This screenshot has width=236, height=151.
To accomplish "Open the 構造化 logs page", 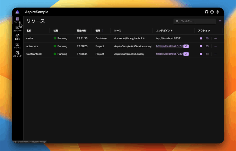I will click(17, 37).
